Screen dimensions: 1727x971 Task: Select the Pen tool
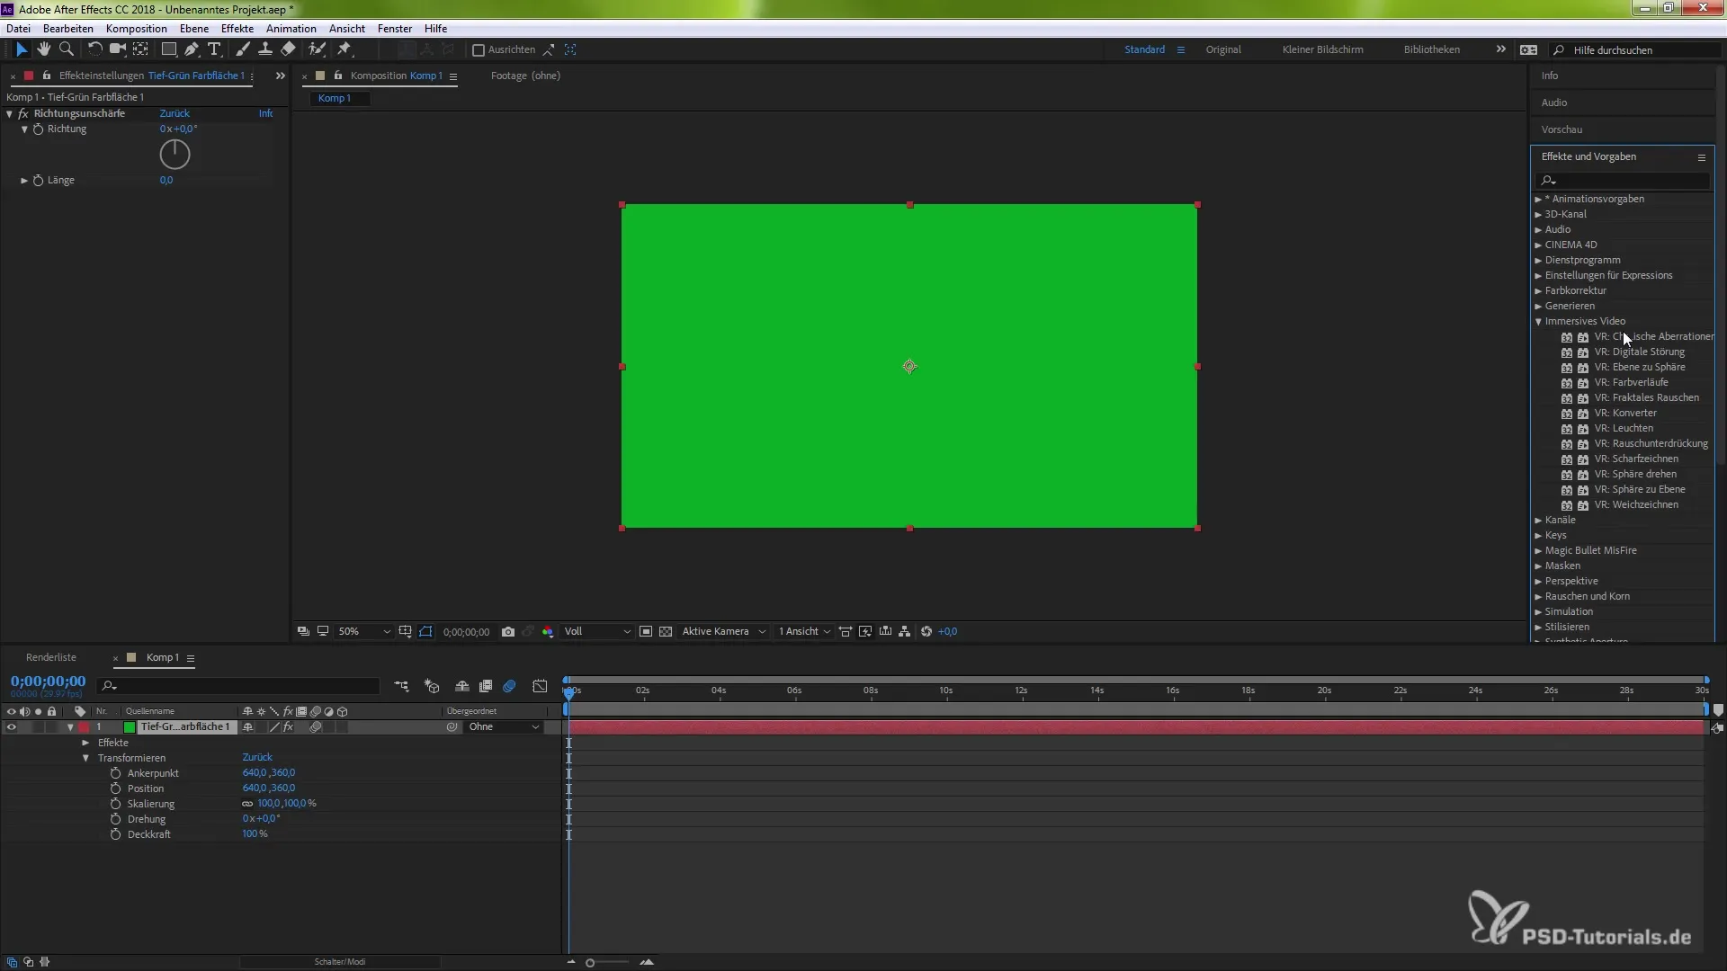[192, 49]
